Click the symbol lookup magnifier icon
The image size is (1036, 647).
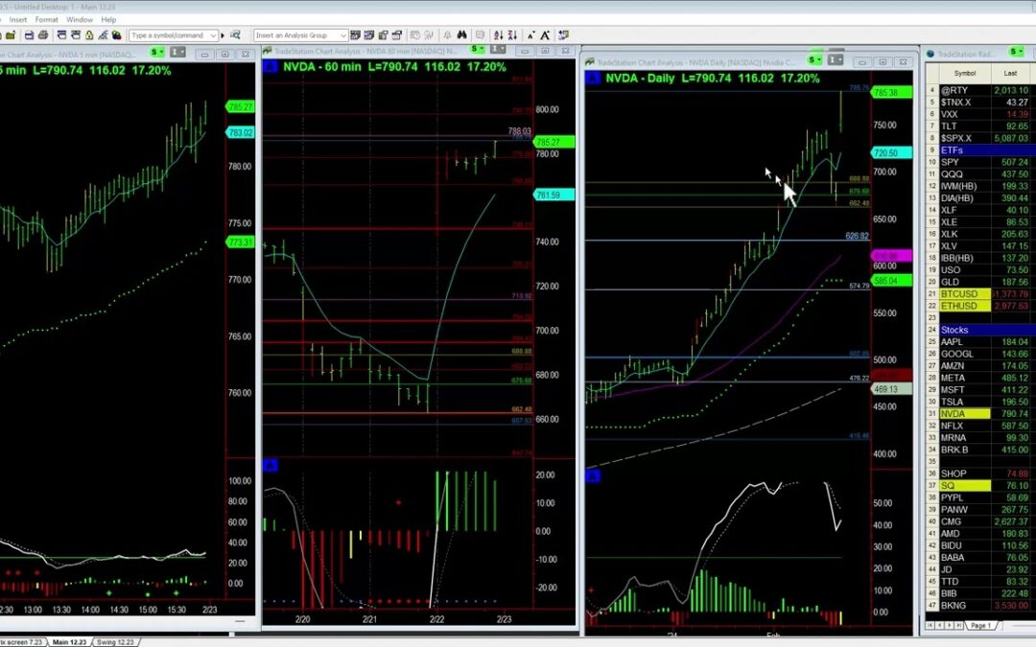coord(235,35)
